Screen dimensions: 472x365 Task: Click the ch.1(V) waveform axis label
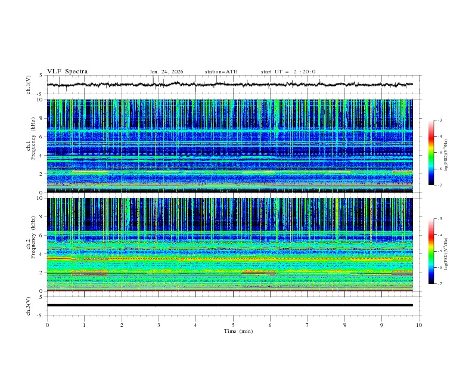coord(29,85)
